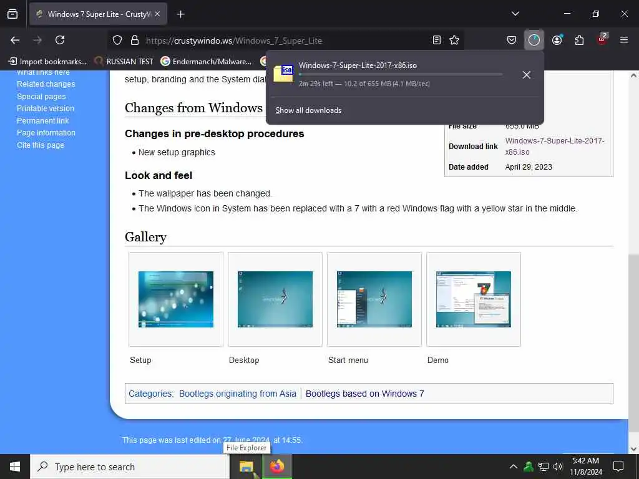Open Firefox View workspace icon
The image size is (639, 479).
click(x=12, y=14)
